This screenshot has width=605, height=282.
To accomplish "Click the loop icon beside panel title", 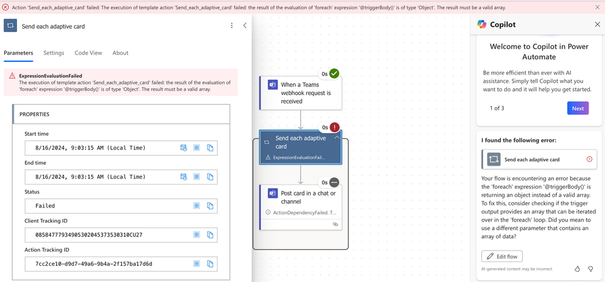I will tap(10, 25).
